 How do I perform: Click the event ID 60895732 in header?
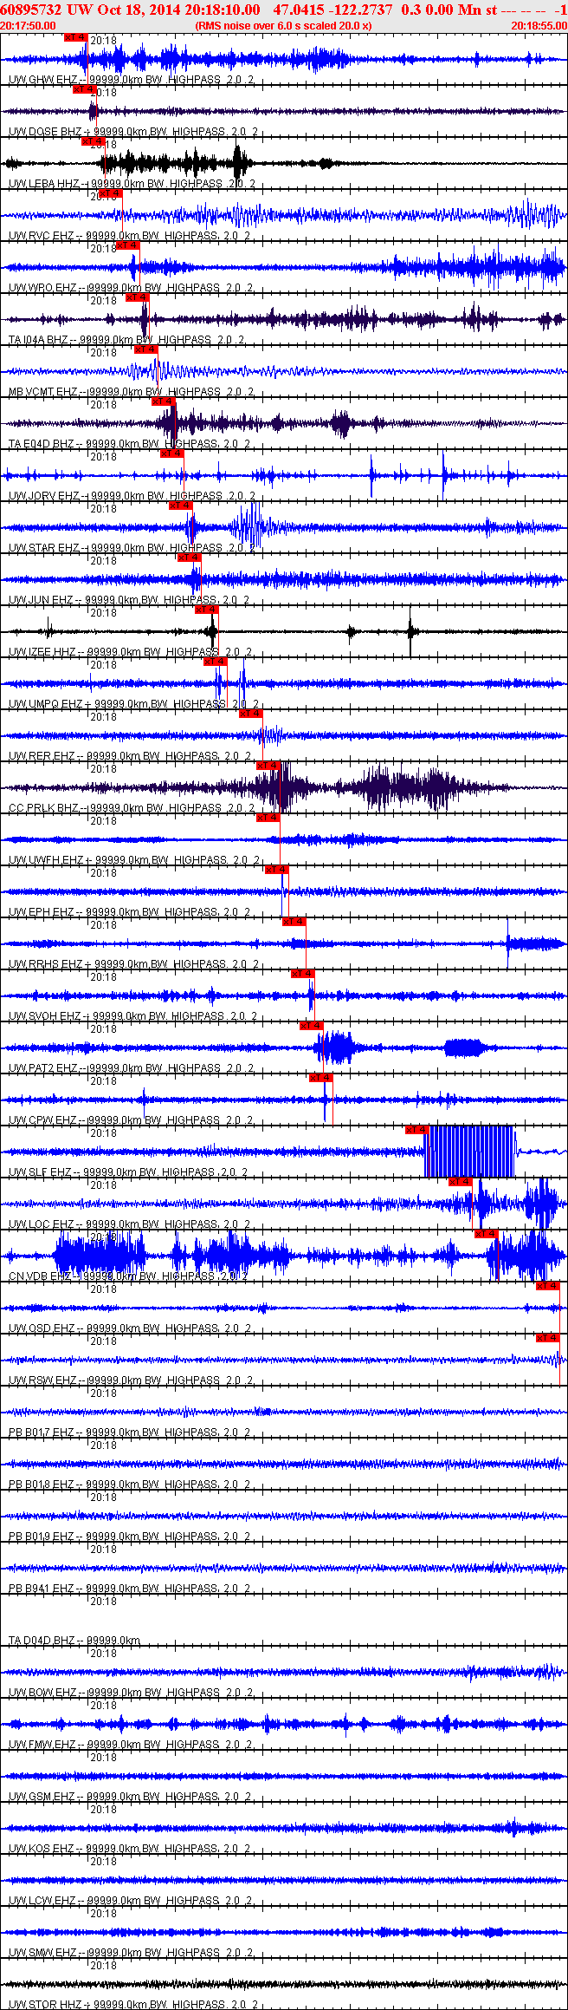(31, 10)
